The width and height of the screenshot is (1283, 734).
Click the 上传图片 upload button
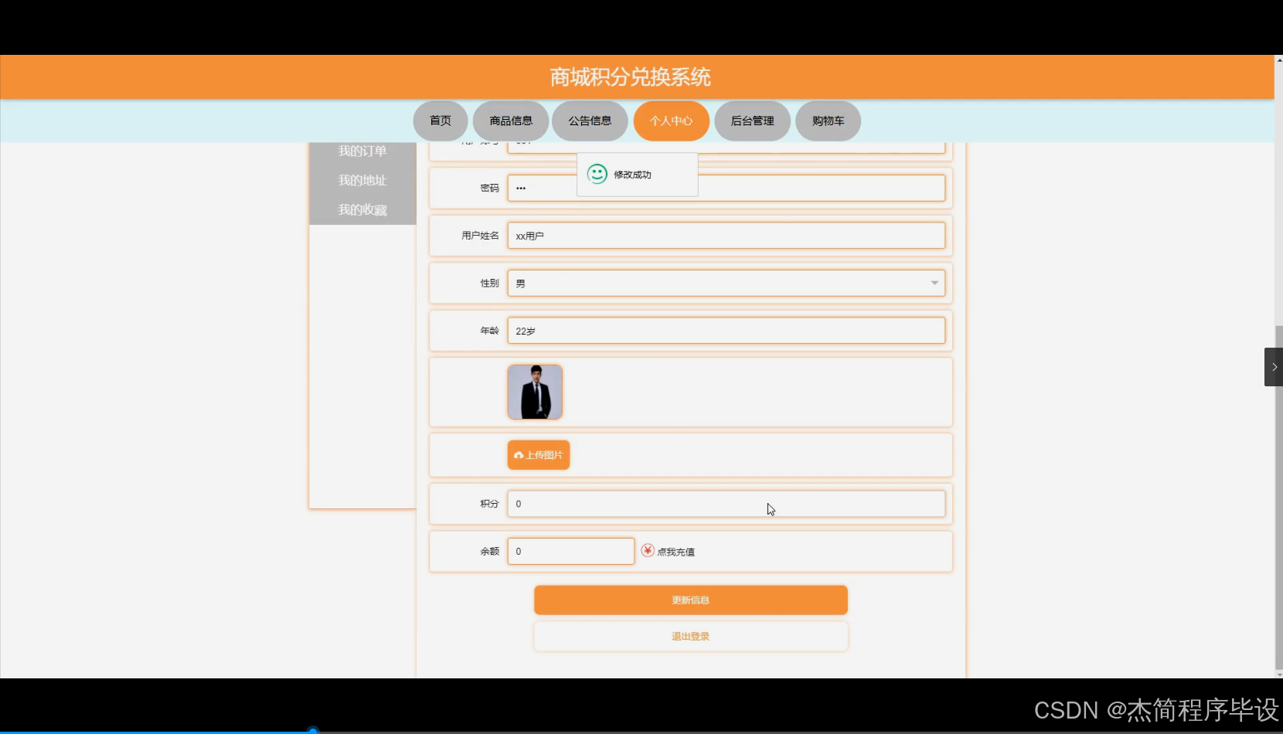point(539,455)
